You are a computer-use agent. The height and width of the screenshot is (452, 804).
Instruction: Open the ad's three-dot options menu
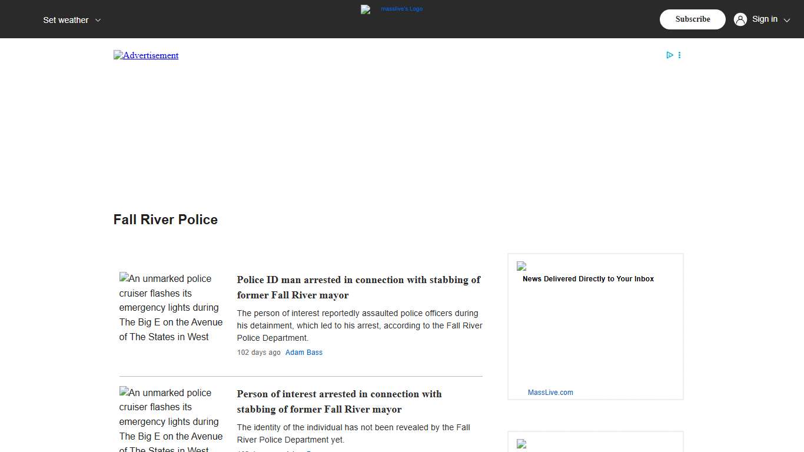coord(679,55)
